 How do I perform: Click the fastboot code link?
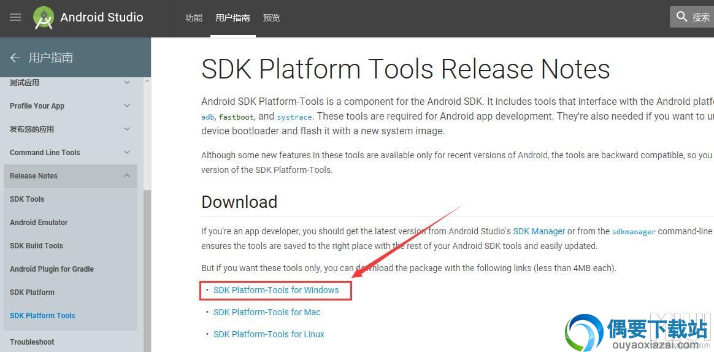tap(236, 117)
